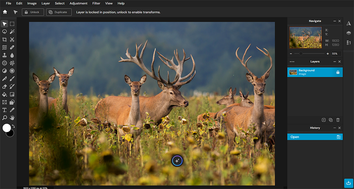Close the Navigate panel
354x189 pixels.
pos(339,21)
